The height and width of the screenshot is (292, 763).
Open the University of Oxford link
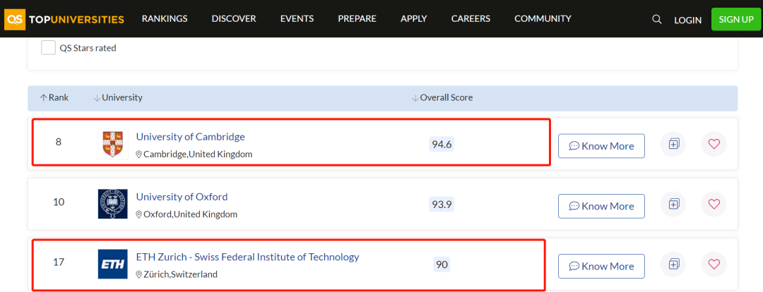pos(182,197)
